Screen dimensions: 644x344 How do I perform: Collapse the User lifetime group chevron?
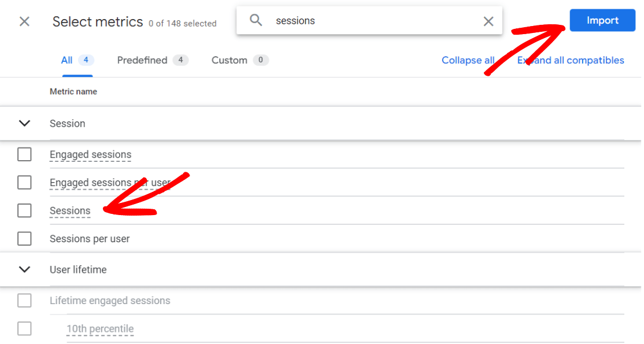[24, 269]
